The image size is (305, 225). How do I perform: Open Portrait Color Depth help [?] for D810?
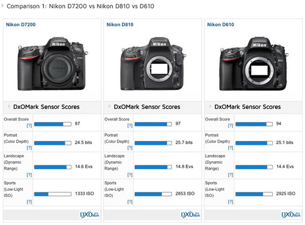[130, 148]
